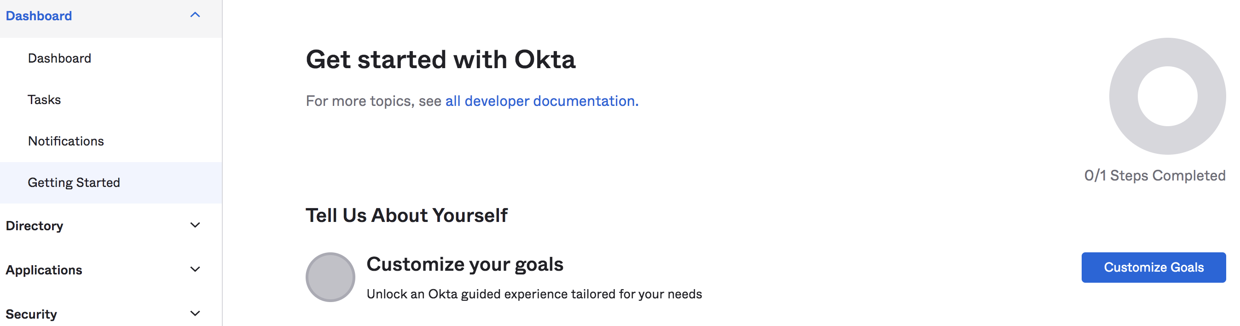
Task: Select the Dashboard top-level sidebar item
Action: (x=39, y=15)
